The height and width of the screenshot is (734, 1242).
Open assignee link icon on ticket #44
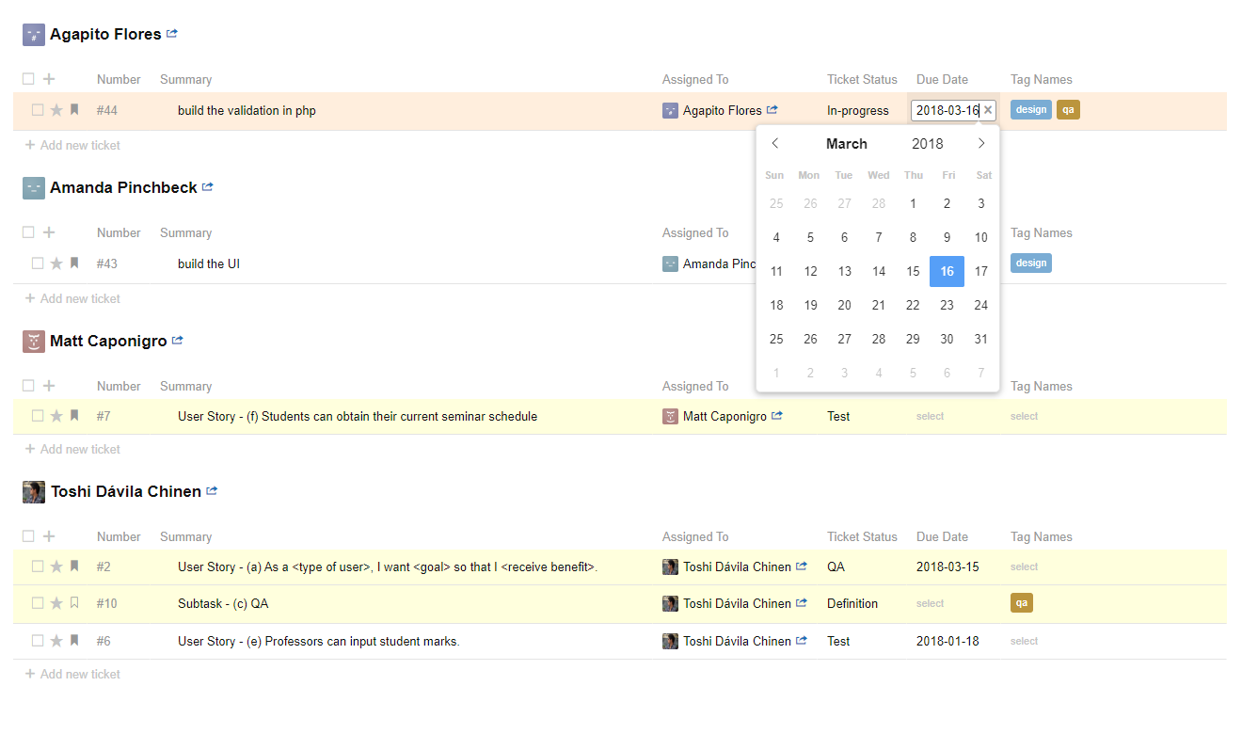(772, 109)
